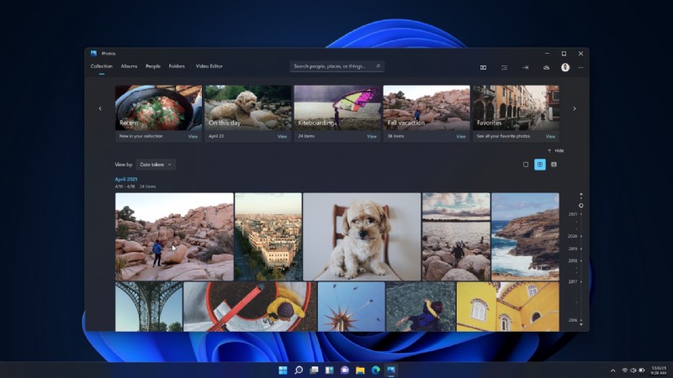Image resolution: width=673 pixels, height=378 pixels.
Task: Click the timeline scroll handle circle
Action: point(581,206)
